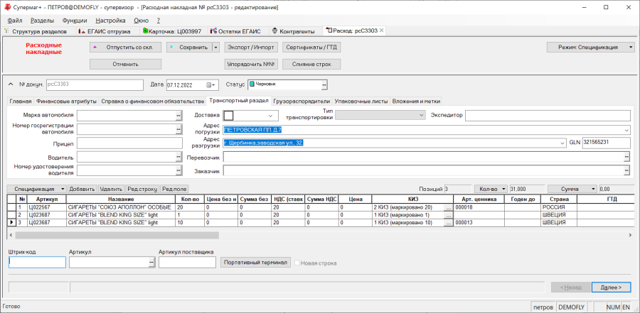Open Перевозчик lookup ellipsis button
Image resolution: width=640 pixels, height=313 pixels.
pos(626,157)
